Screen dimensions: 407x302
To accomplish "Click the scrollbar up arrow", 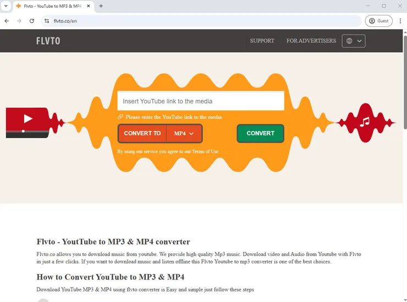I will (x=405, y=32).
